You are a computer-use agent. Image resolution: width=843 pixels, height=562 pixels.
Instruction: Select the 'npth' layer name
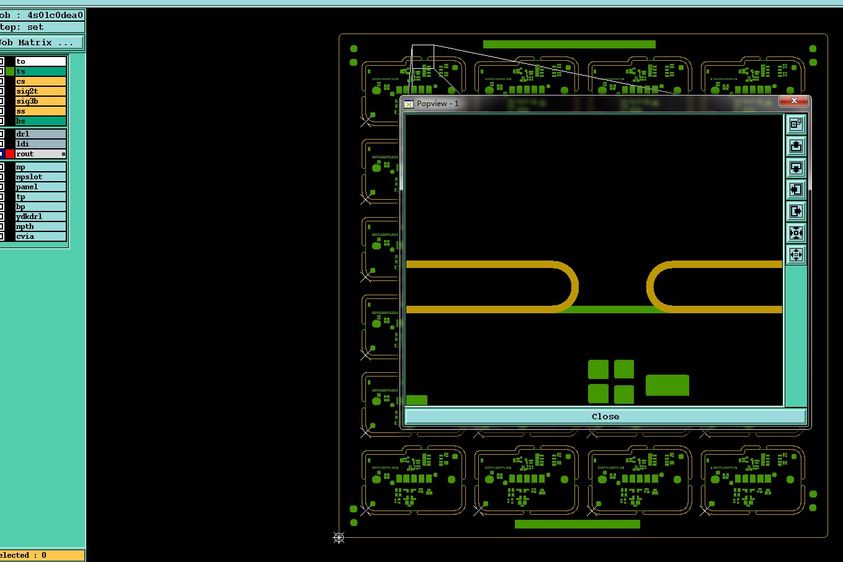click(x=41, y=226)
